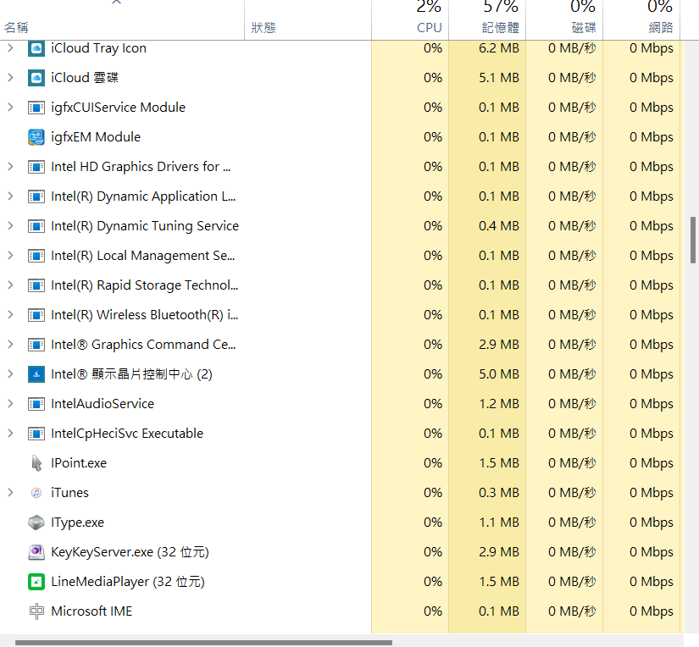Click the Microsoft IME icon

click(x=36, y=611)
